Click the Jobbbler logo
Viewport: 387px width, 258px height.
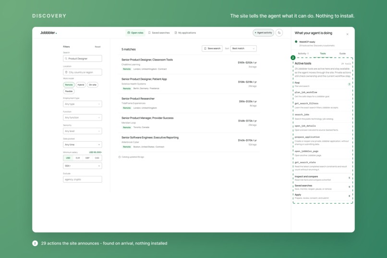click(x=48, y=33)
